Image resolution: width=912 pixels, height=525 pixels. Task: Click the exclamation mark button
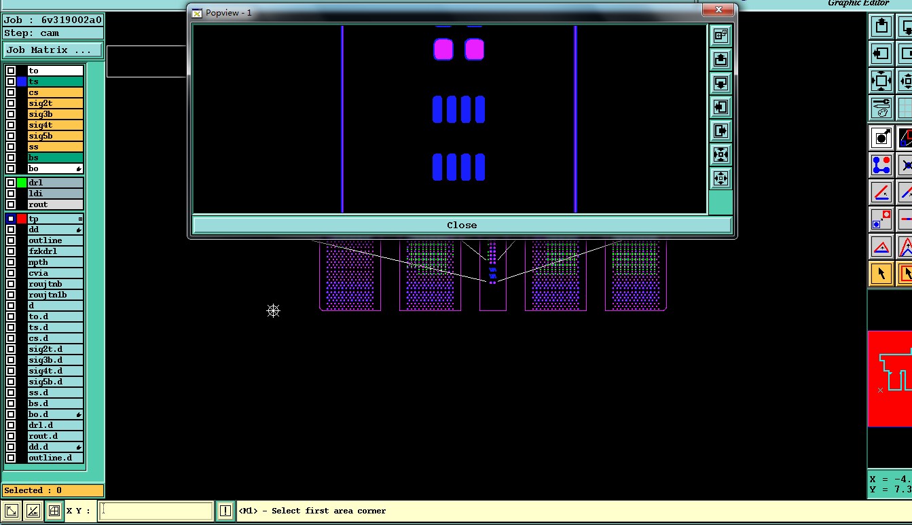click(x=225, y=511)
